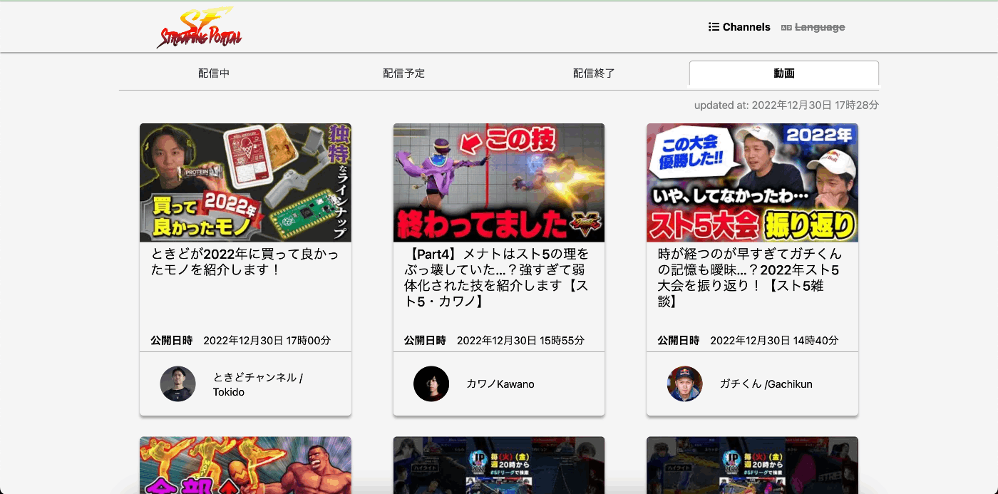Open the Menat この技 video thumbnail
Screen dimensions: 998x494
pos(499,182)
